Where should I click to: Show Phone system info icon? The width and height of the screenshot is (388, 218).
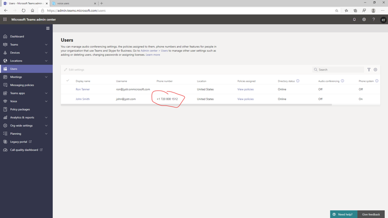pyautogui.click(x=377, y=81)
